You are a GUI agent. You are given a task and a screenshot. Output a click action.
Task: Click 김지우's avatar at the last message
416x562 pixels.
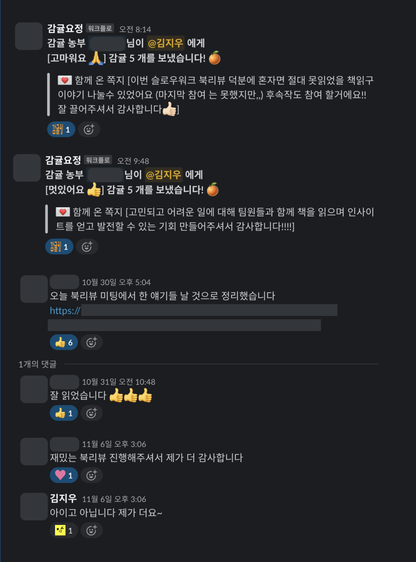(34, 507)
